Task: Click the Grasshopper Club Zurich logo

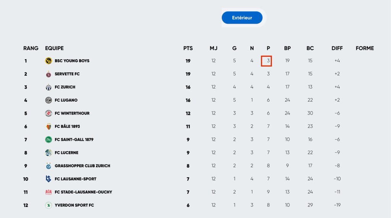Action: pos(48,166)
